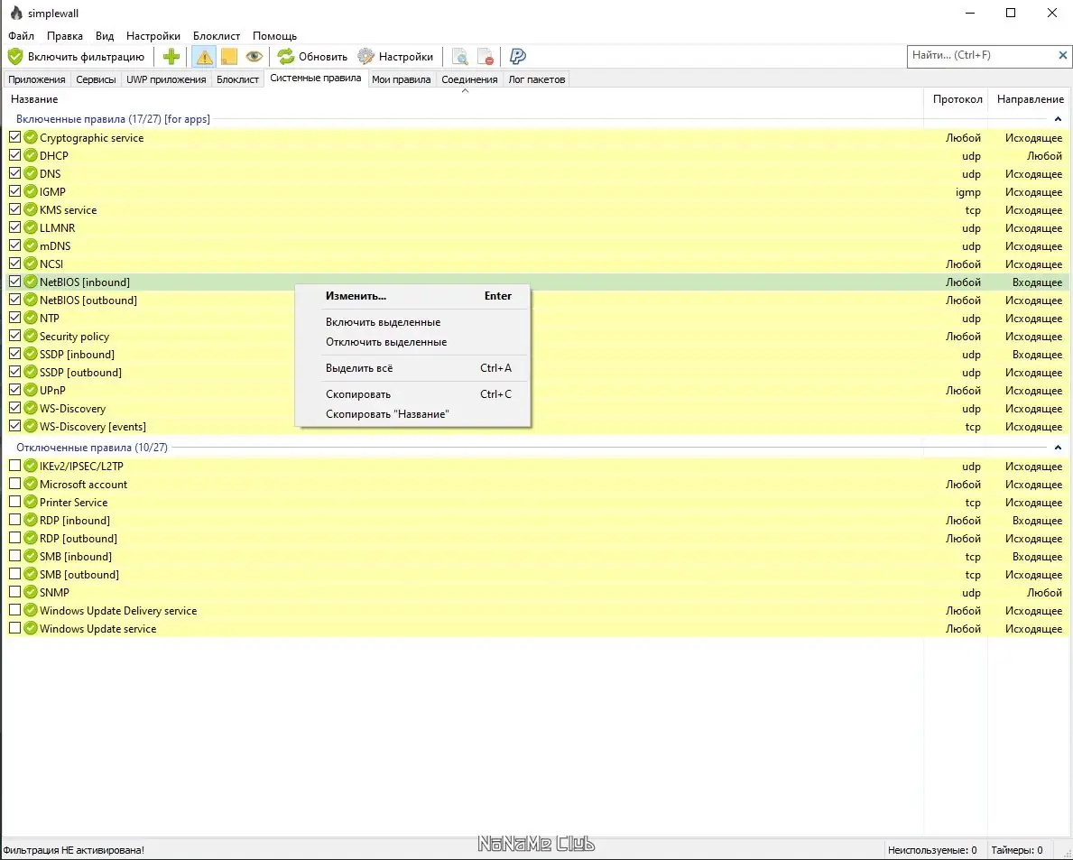Sort by the Протокол column header
The image size is (1073, 860).
[956, 99]
